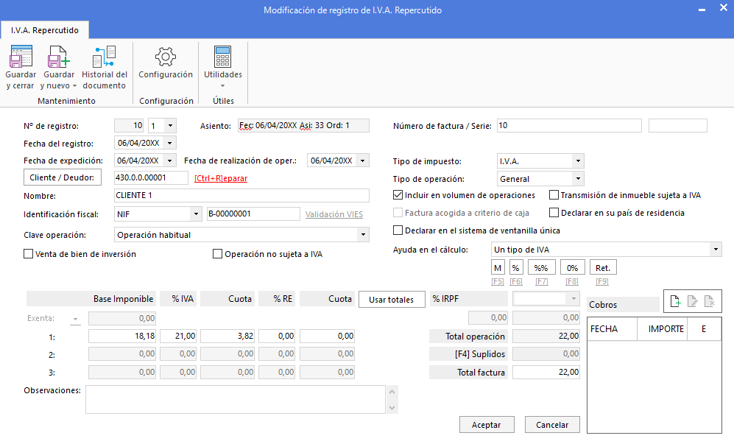Viewport: 734px width, 444px height.
Task: Click the Validación VIES link
Action: coord(334,214)
